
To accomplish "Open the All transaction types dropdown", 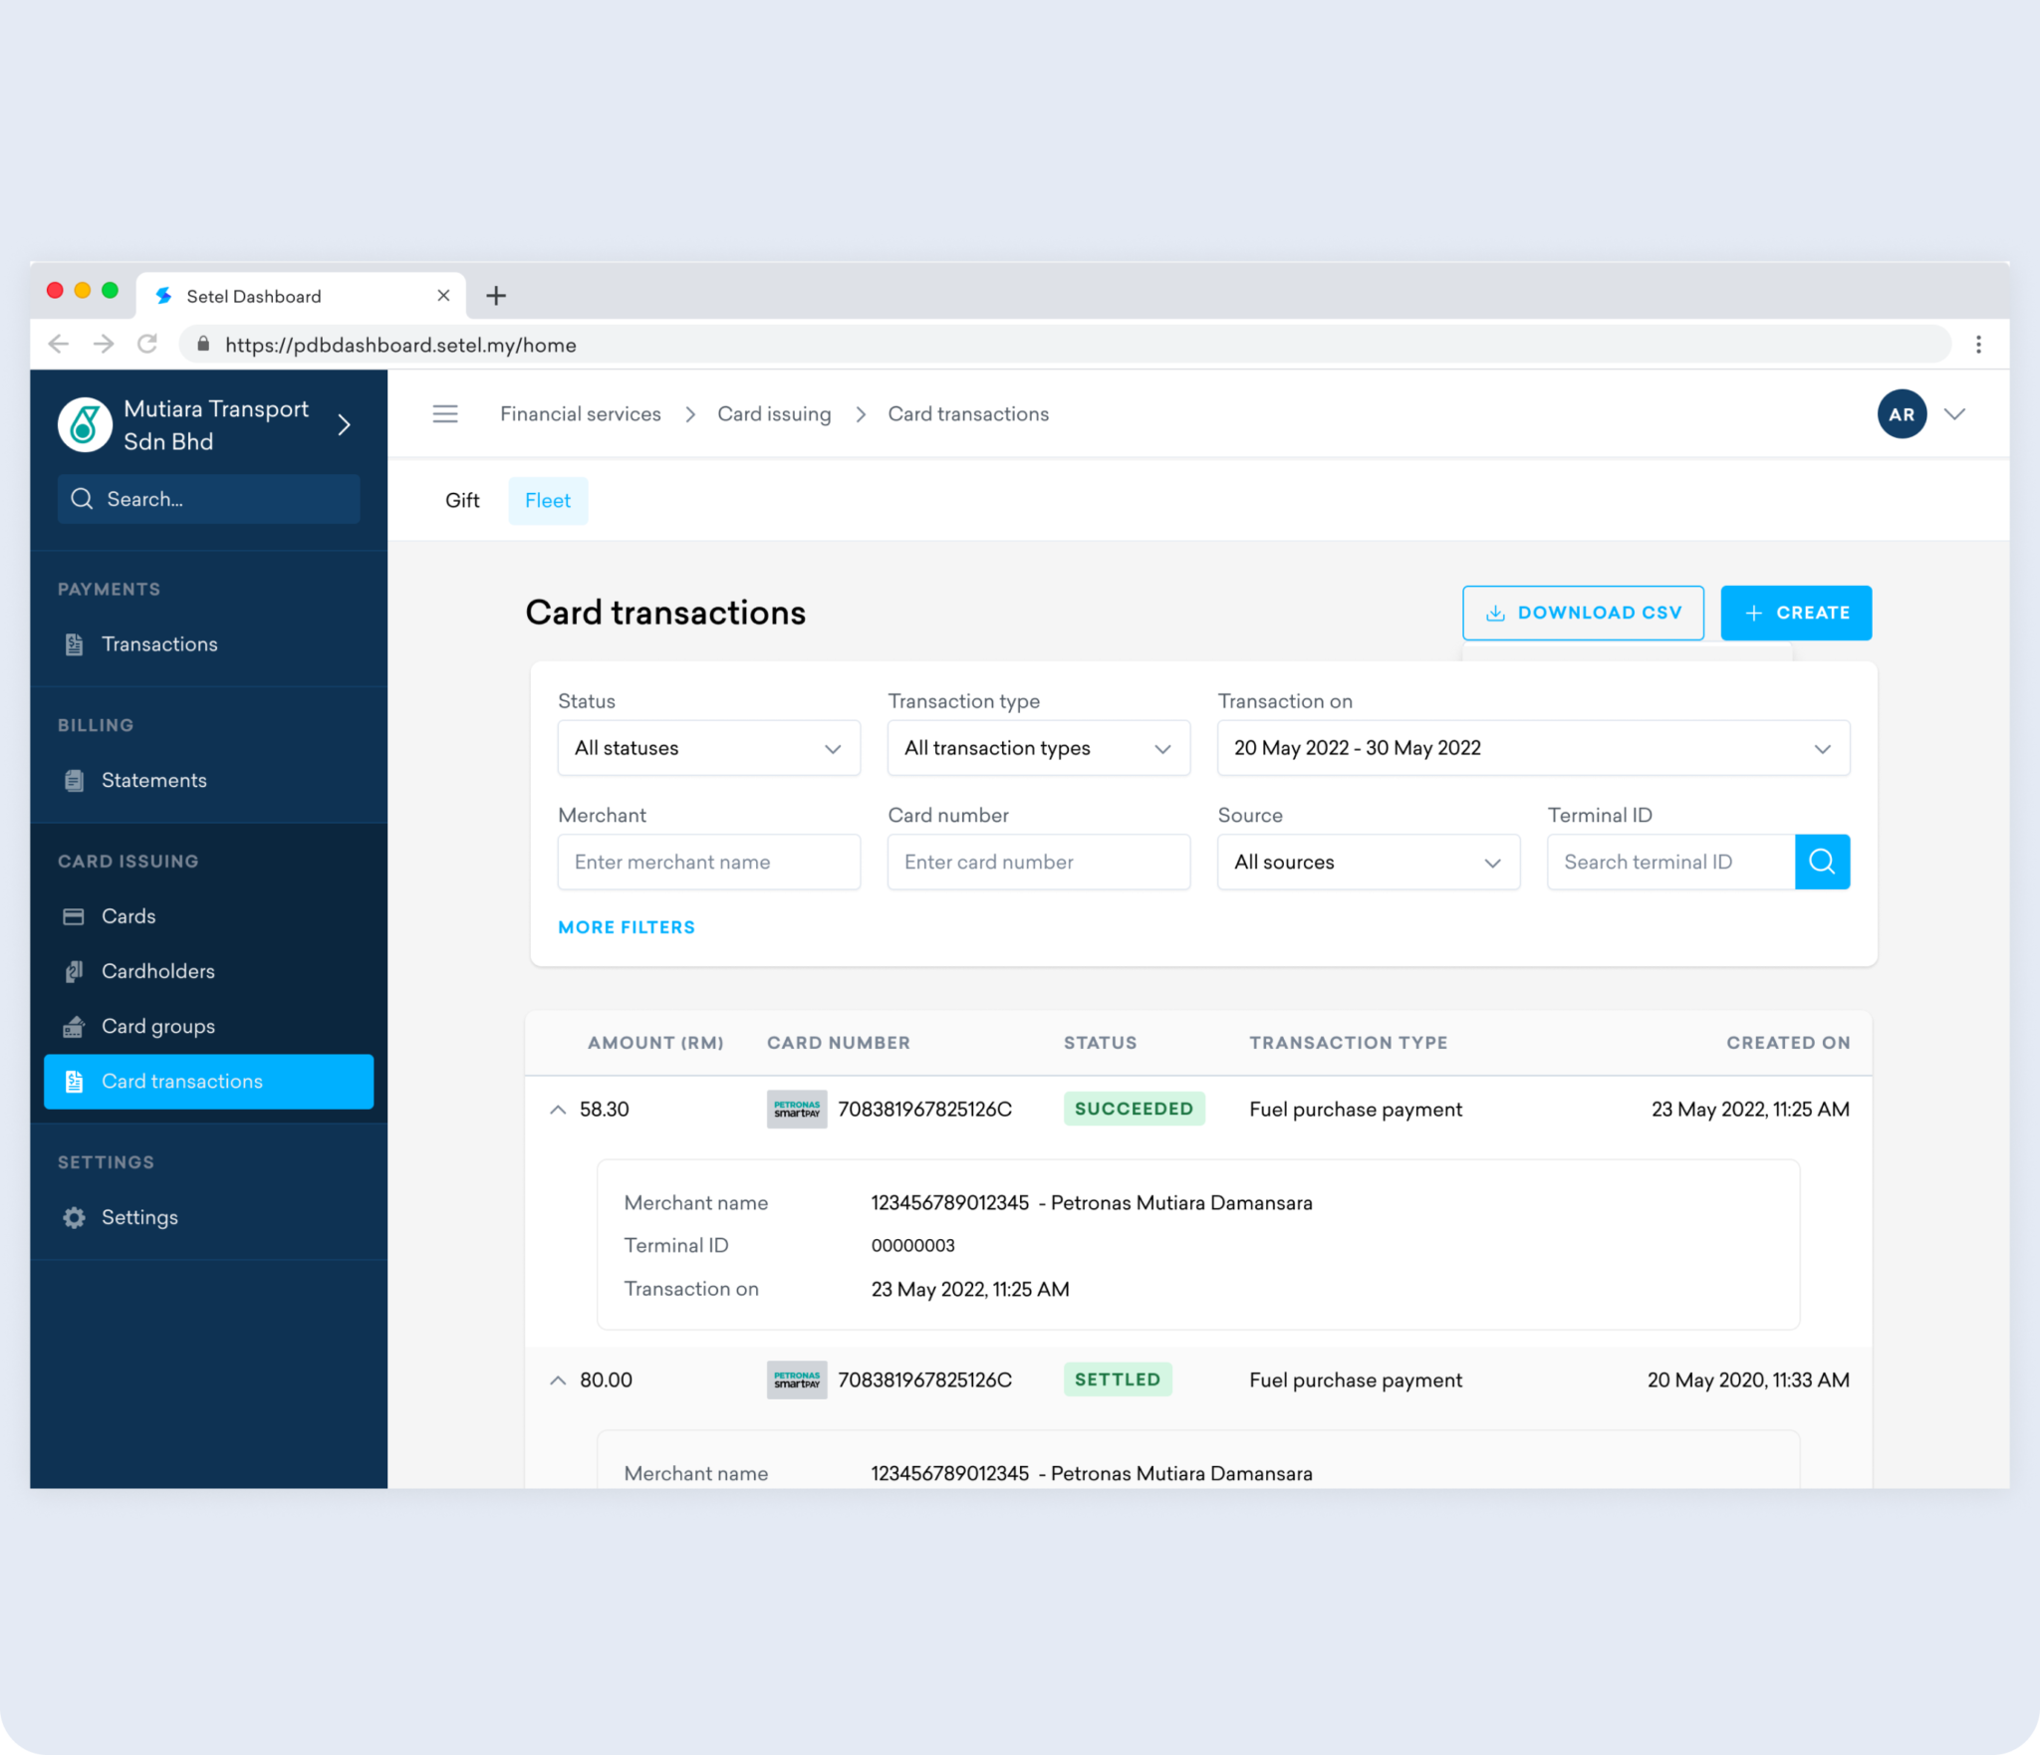I will [x=1037, y=748].
